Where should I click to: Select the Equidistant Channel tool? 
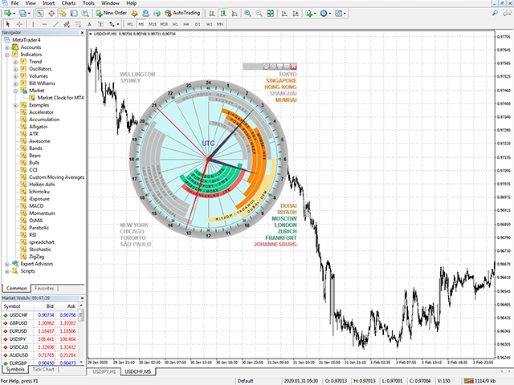(67, 24)
